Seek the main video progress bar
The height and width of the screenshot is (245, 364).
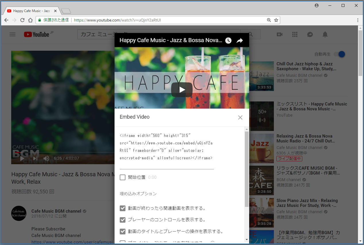pos(63,152)
